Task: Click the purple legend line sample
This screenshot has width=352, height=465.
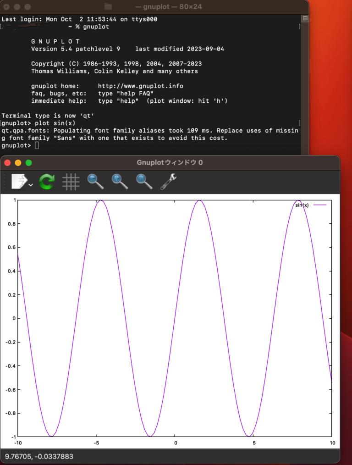Action: [319, 205]
